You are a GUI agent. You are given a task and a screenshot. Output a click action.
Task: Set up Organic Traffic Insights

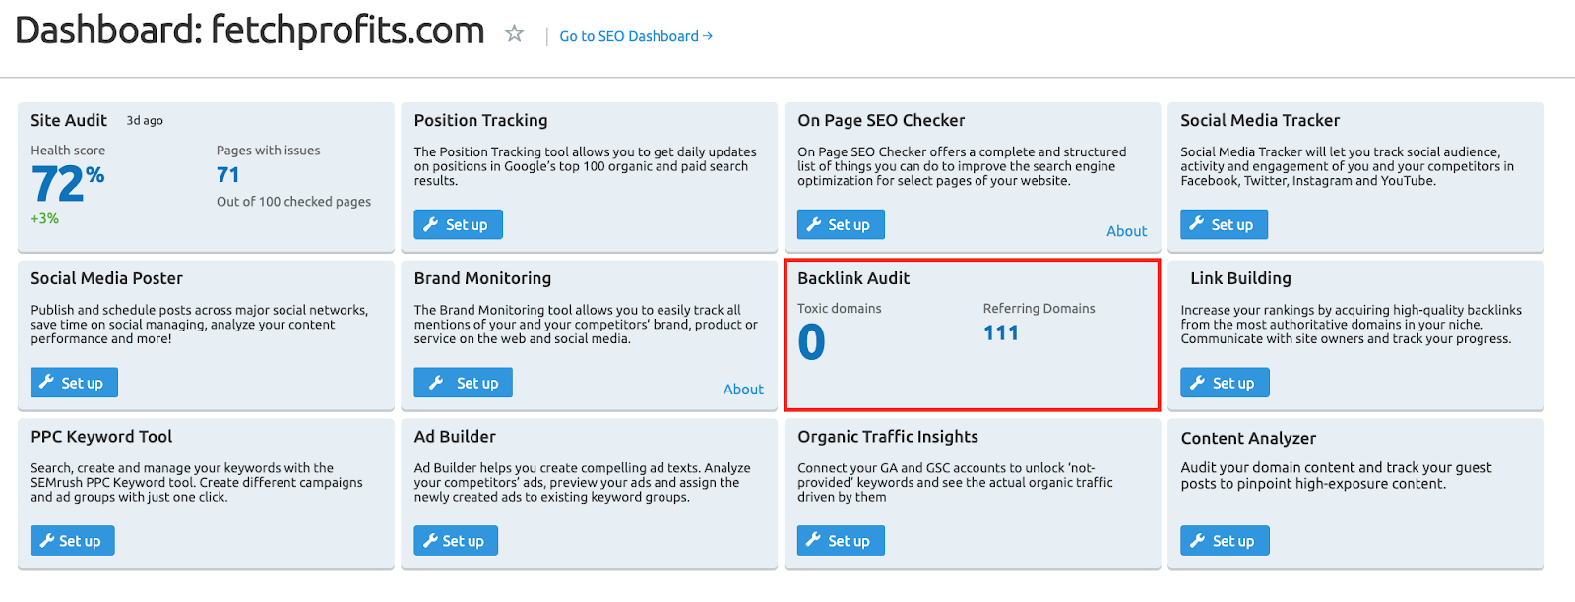[x=841, y=541]
